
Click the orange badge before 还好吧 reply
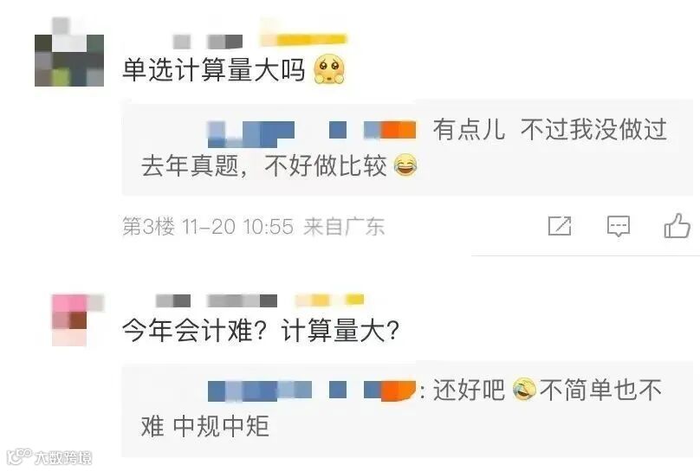pos(399,390)
